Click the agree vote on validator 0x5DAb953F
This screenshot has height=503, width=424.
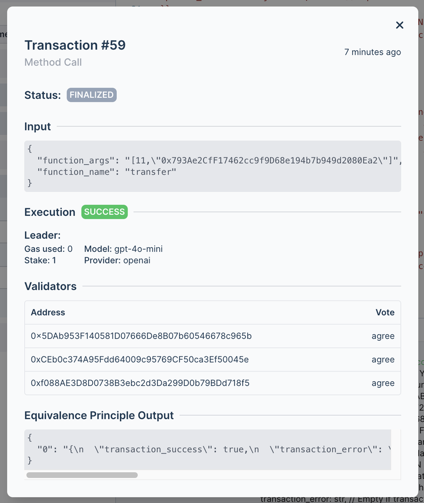click(x=383, y=336)
